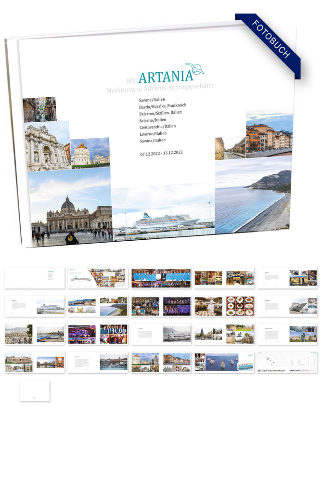Viewport: 322px width, 493px height.
Task: Click the coastline and beach cover photo
Action: pos(253,195)
